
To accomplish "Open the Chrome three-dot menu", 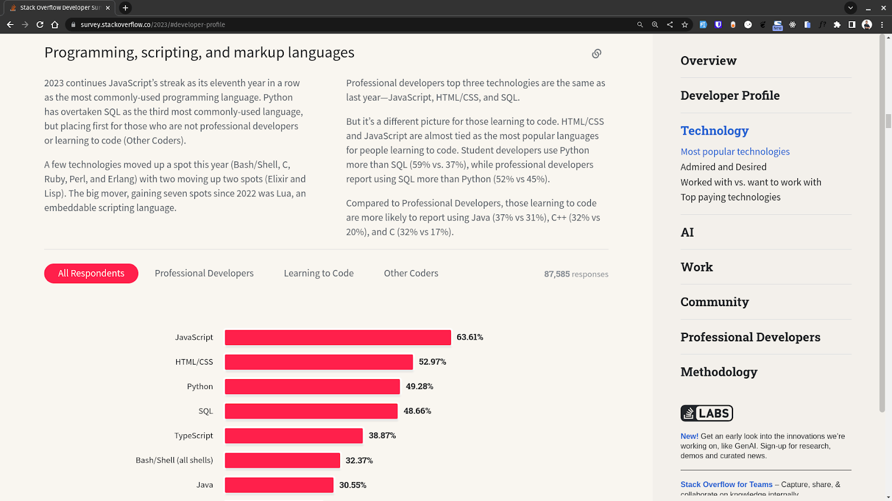I will click(x=882, y=24).
